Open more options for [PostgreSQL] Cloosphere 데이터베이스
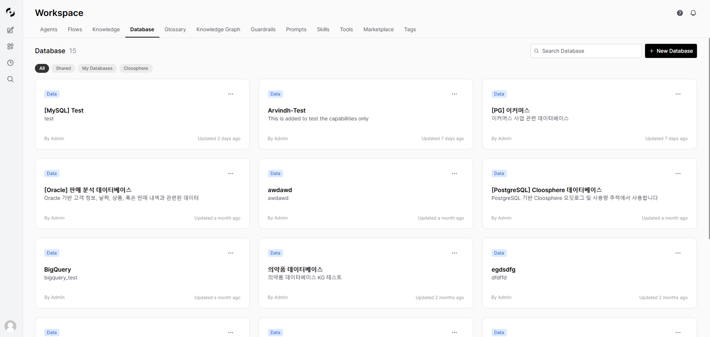This screenshot has width=710, height=337. (x=678, y=174)
